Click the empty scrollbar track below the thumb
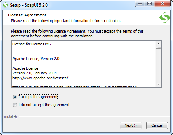This screenshot has height=135, width=173. pyautogui.click(x=158, y=65)
